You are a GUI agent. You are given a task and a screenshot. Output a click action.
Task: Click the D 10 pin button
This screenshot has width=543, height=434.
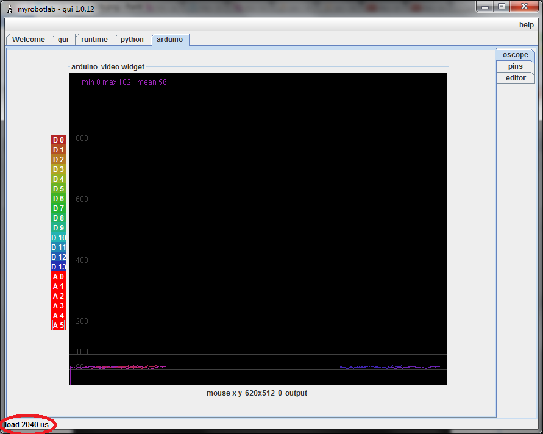pyautogui.click(x=59, y=238)
